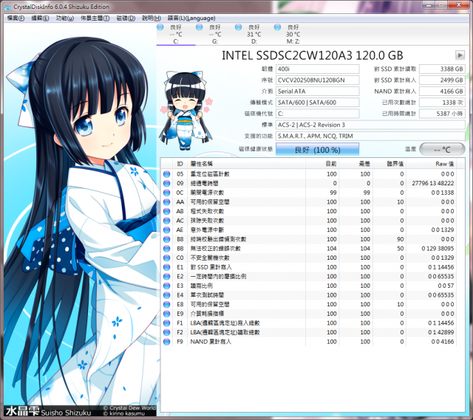The width and height of the screenshot is (473, 420).
Task: Click status orb of attribute BB row
Action: 166,249
